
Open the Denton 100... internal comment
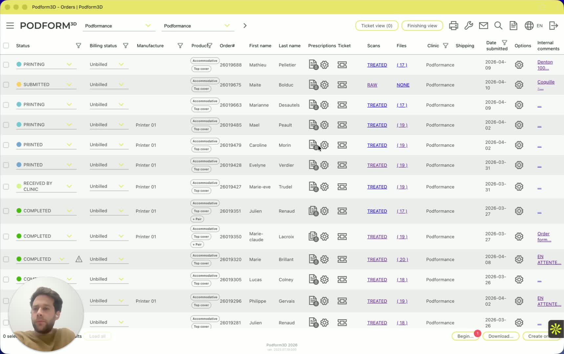coord(545,65)
